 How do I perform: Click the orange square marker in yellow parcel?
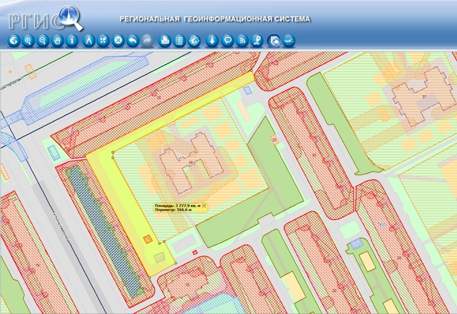click(148, 239)
